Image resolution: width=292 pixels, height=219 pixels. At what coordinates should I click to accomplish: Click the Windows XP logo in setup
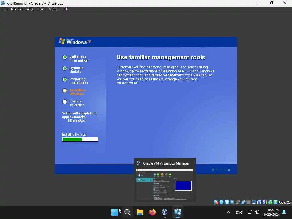click(x=75, y=42)
